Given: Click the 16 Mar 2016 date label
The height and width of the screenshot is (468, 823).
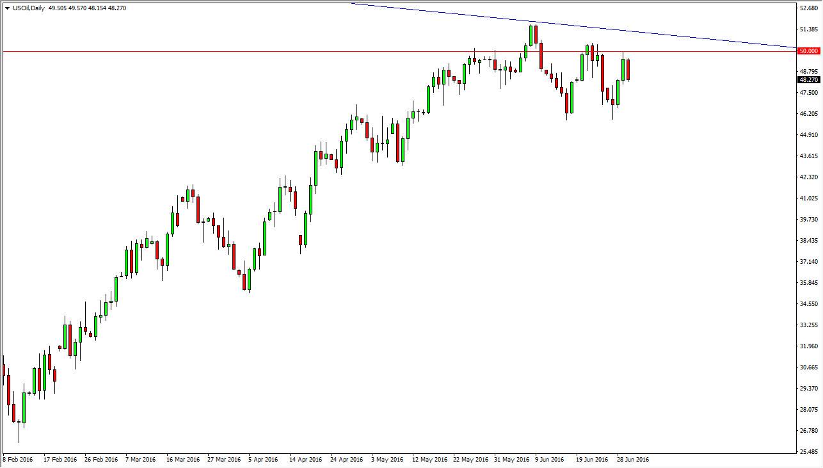Looking at the screenshot, I should tap(182, 459).
